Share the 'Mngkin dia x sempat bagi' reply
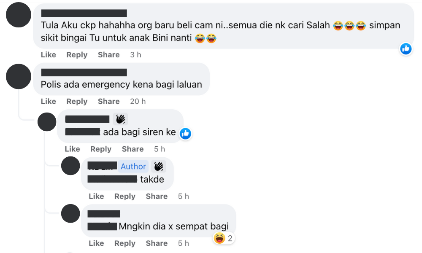 [157, 243]
